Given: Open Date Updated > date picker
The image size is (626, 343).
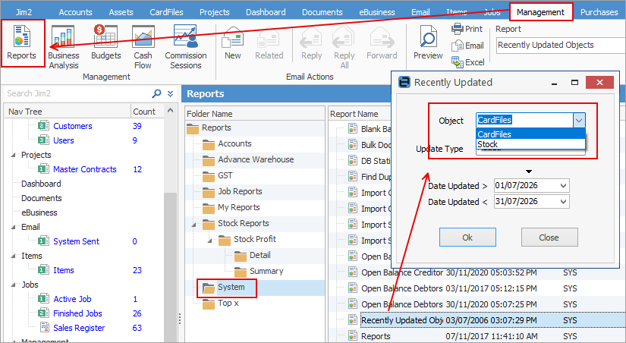Looking at the screenshot, I should (x=563, y=186).
